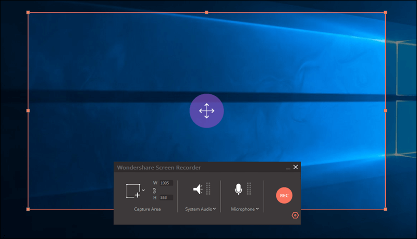Click the Capture Area label
The height and width of the screenshot is (239, 417).
[148, 209]
